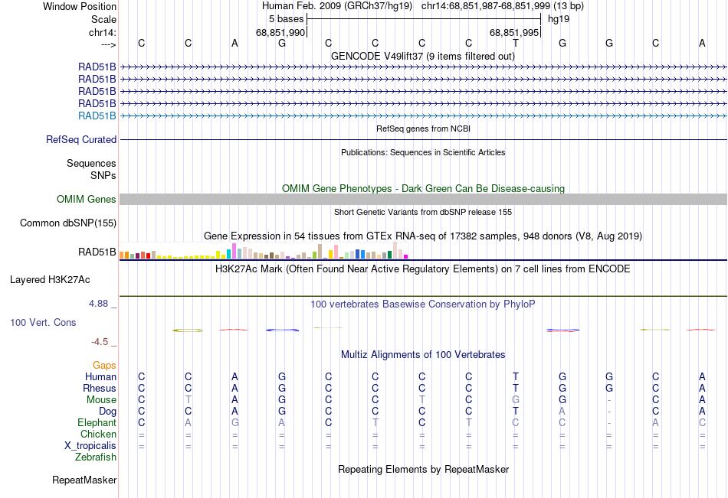The width and height of the screenshot is (728, 498).
Task: Click the T base in the Rhesus alignment row
Action: point(516,388)
